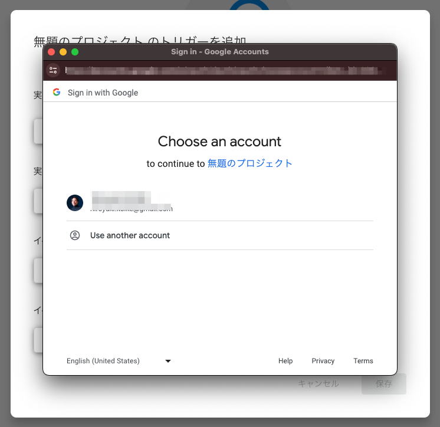Minimize the window using the yellow button
440x427 pixels.
point(63,52)
